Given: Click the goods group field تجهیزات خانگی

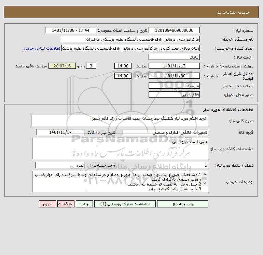Looking at the screenshot, I should tap(165, 132).
